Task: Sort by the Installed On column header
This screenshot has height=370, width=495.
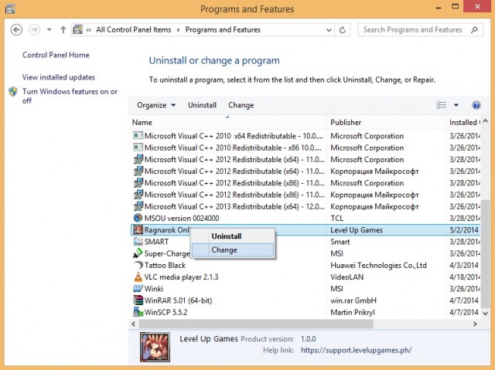Action: point(463,122)
